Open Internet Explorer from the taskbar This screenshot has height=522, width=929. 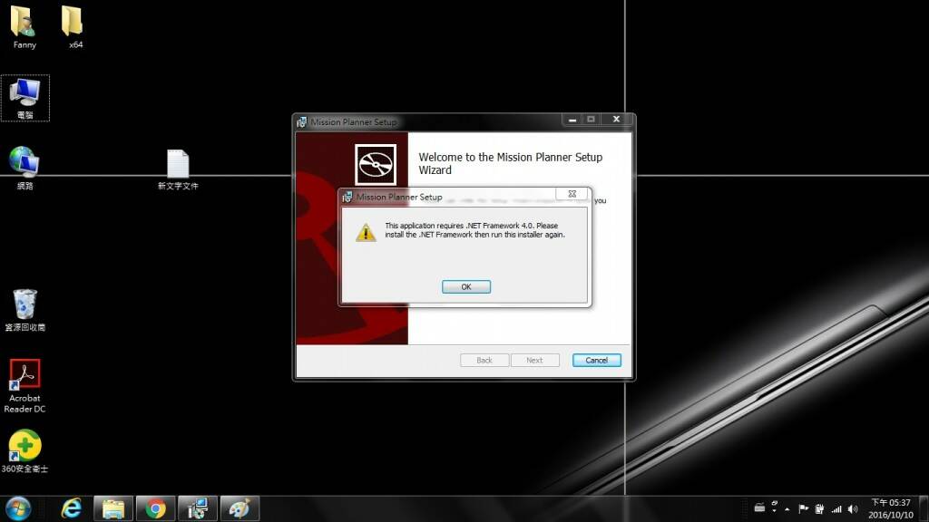point(71,509)
